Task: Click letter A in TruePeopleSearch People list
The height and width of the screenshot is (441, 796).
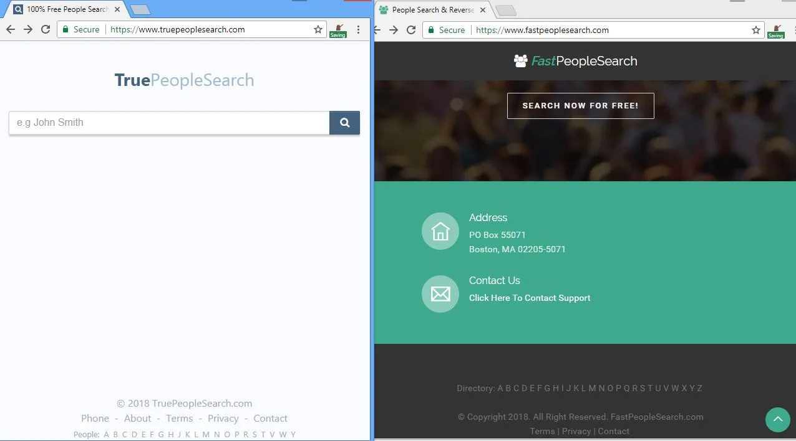Action: click(x=106, y=435)
